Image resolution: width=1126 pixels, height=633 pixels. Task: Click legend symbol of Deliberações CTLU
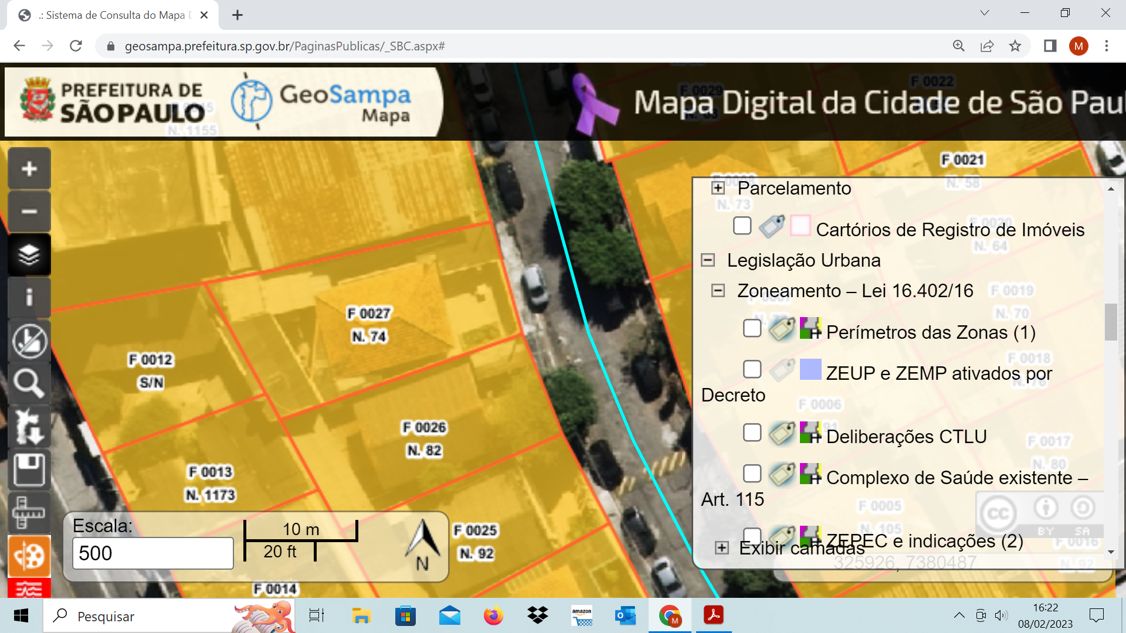click(810, 433)
